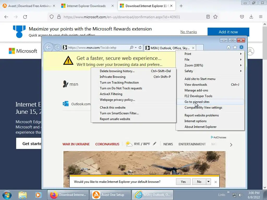Click the IE back arrow button
Viewport: 267px width, 200px height.
[48, 47]
